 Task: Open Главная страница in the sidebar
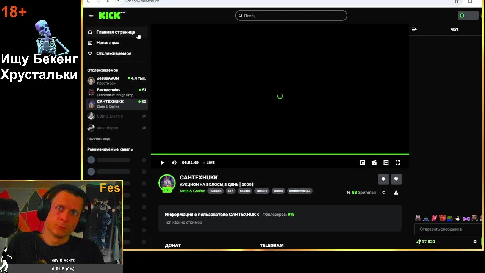pos(116,32)
